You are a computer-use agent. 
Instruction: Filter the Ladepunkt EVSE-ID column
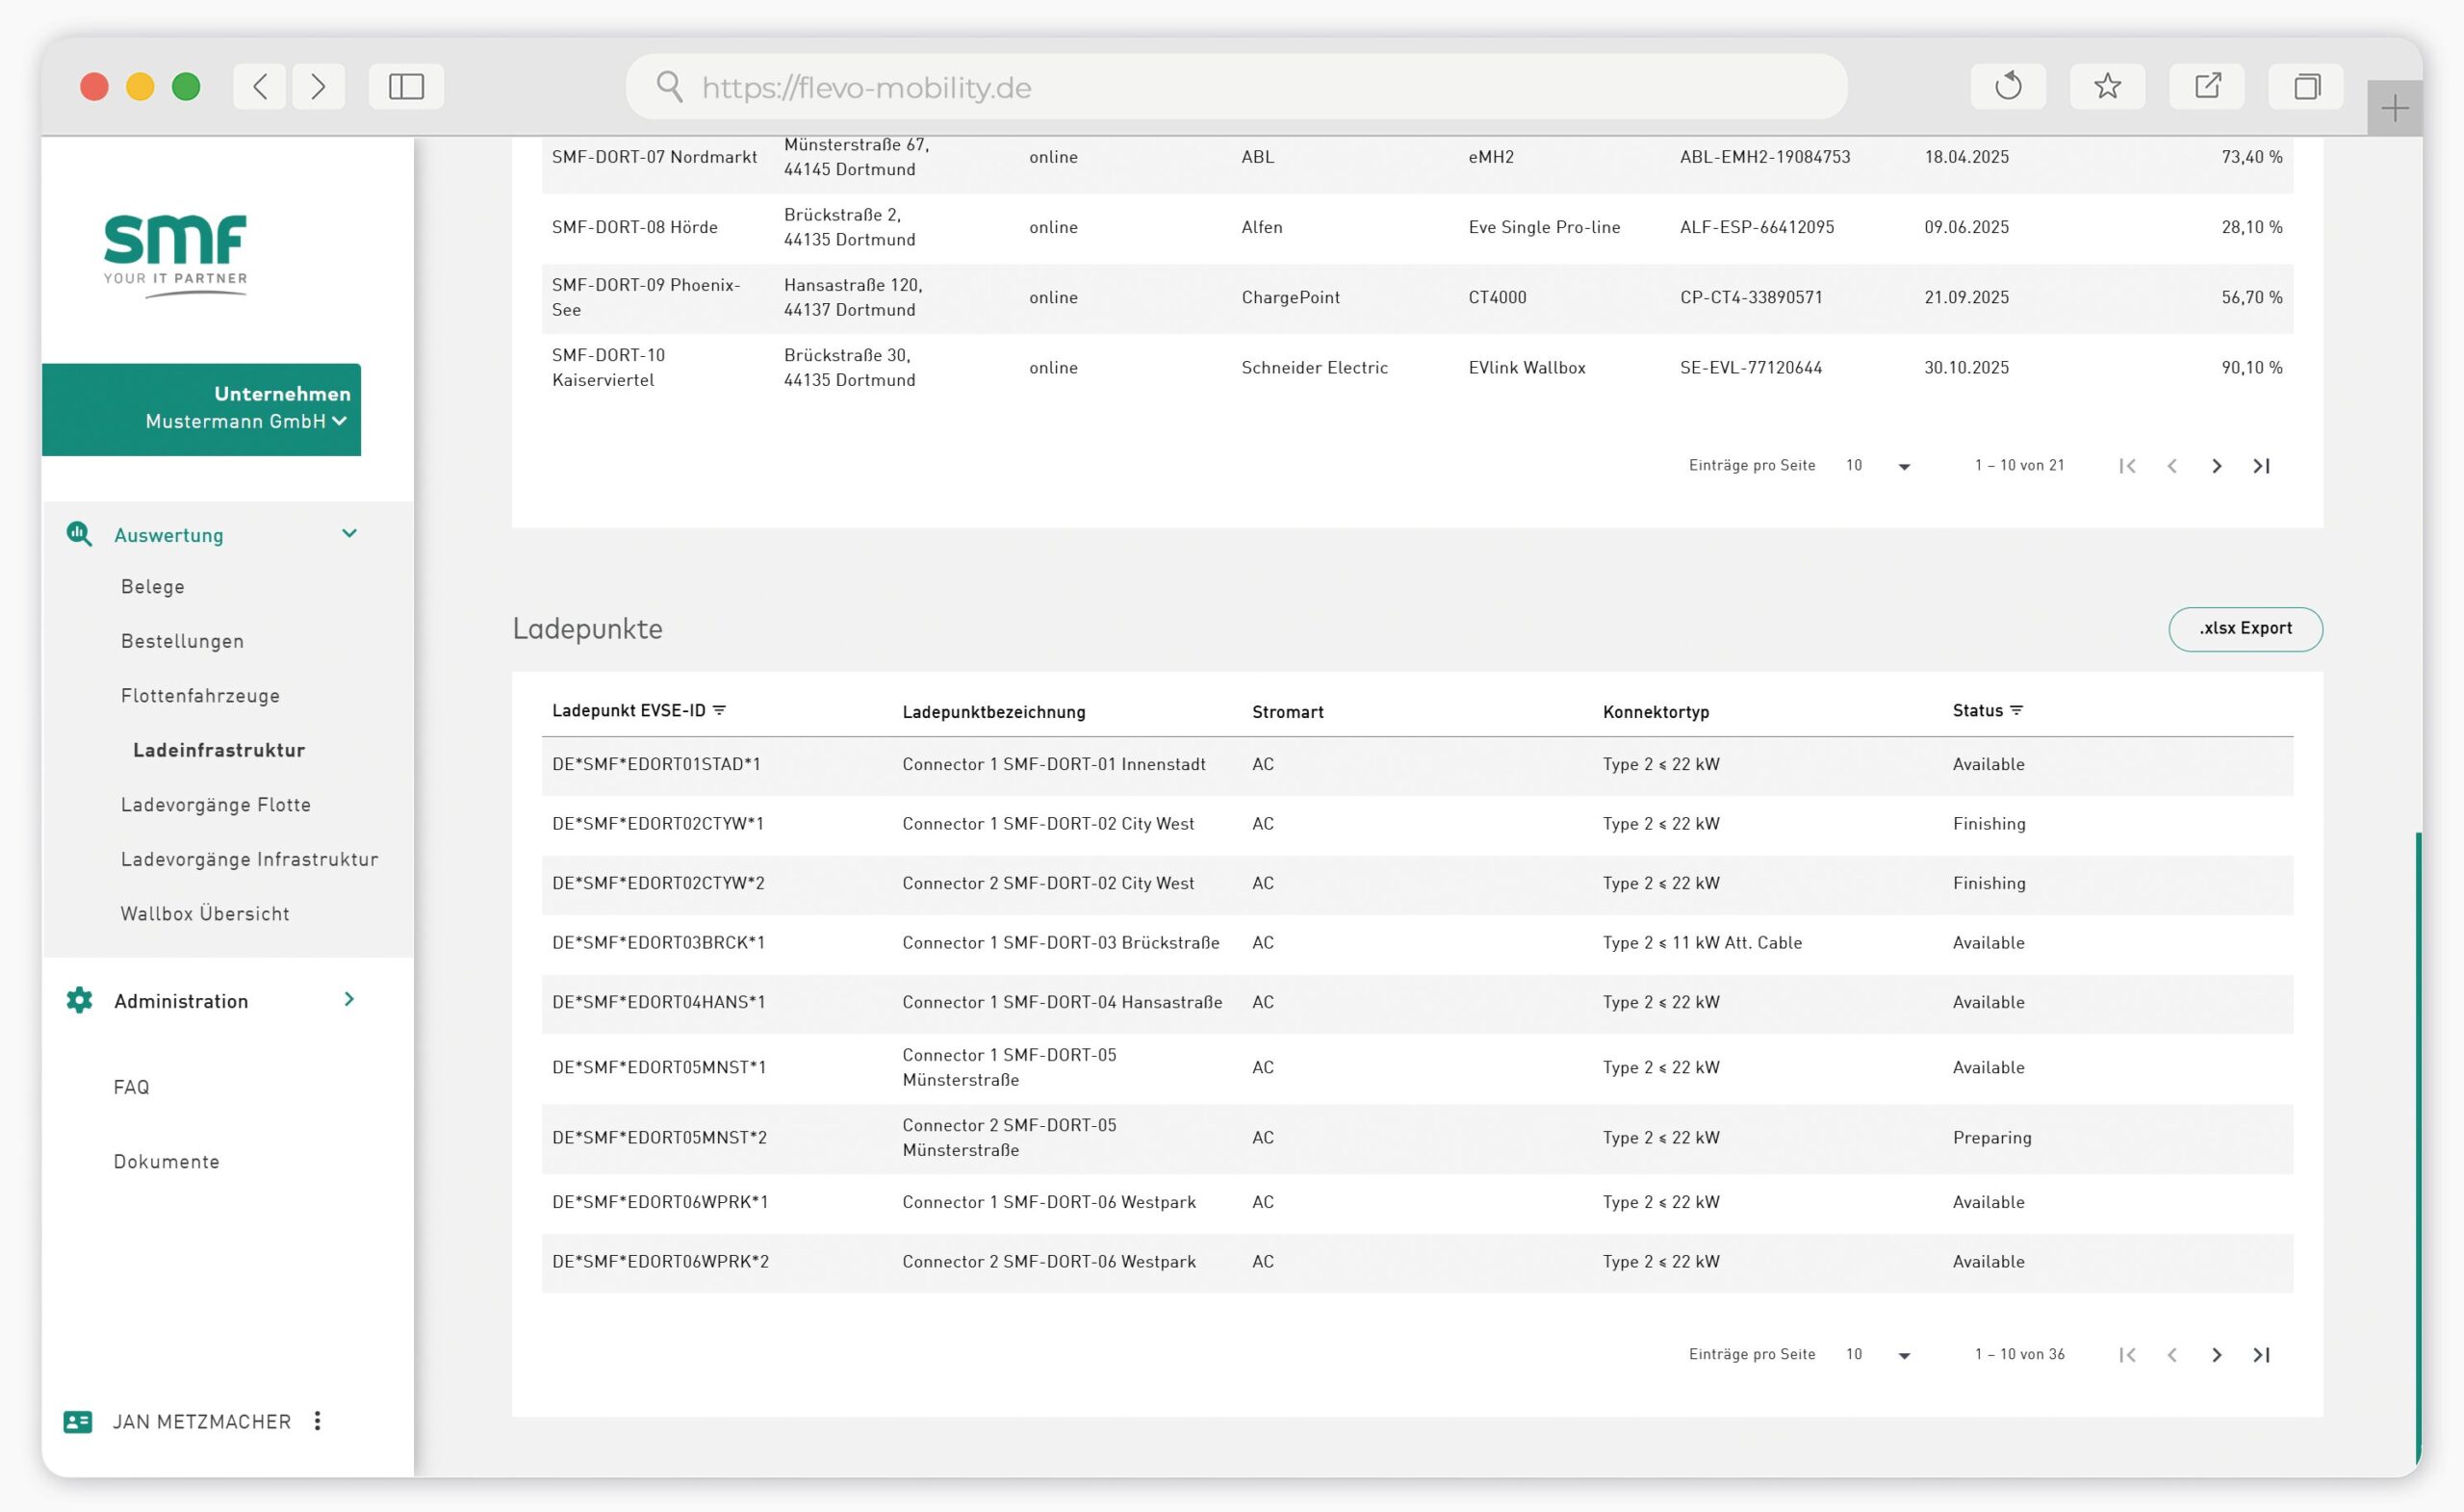[x=723, y=709]
